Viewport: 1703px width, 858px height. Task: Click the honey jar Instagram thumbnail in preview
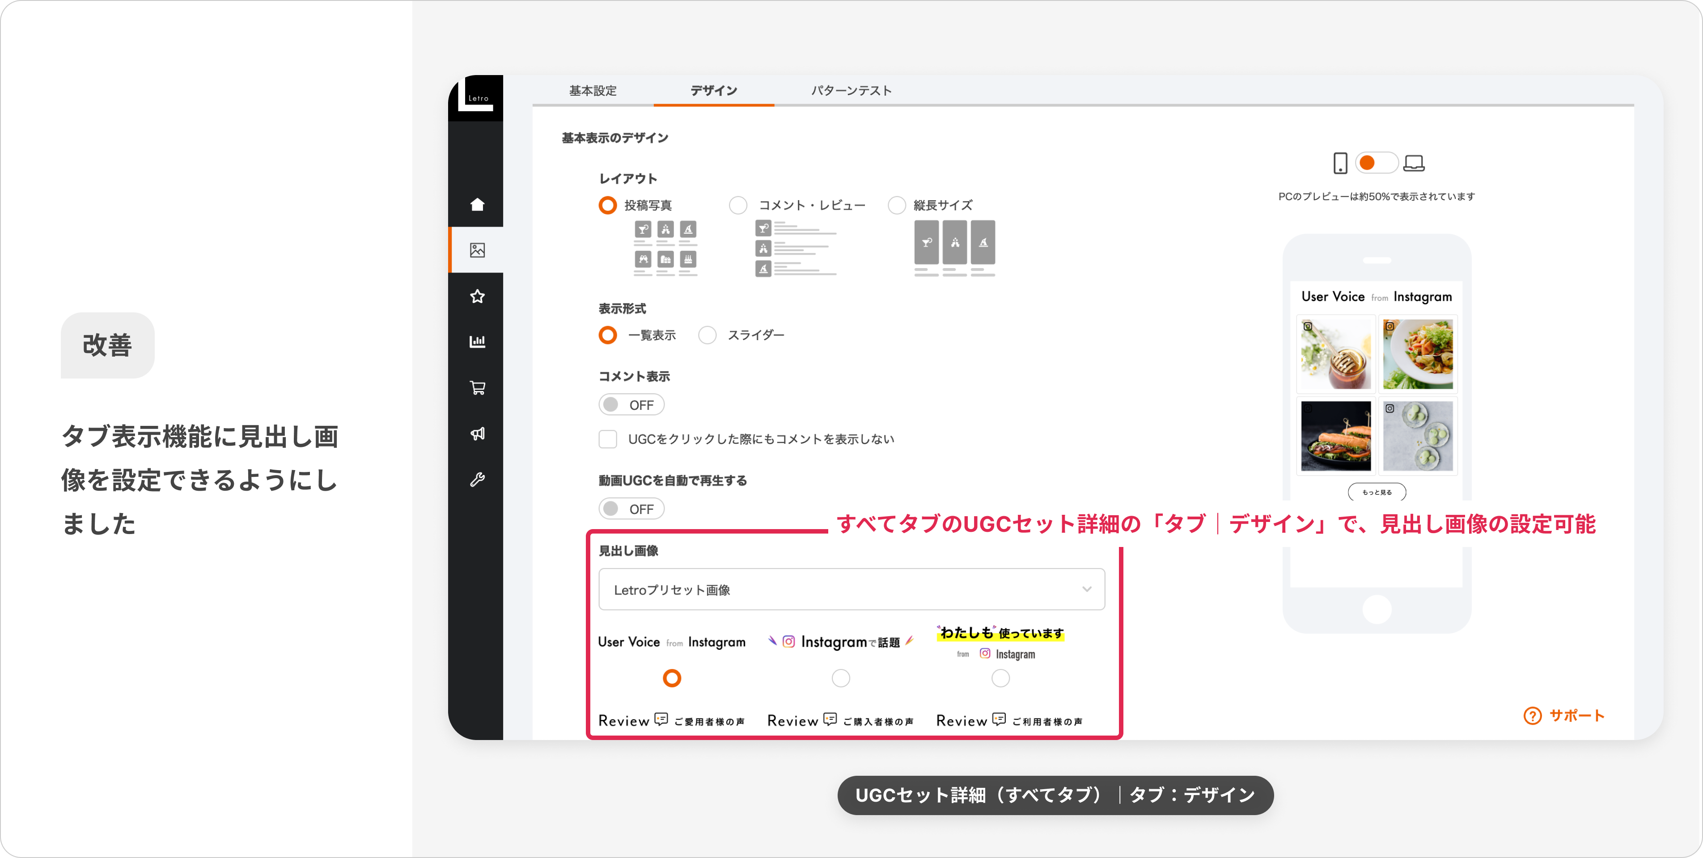(1335, 354)
